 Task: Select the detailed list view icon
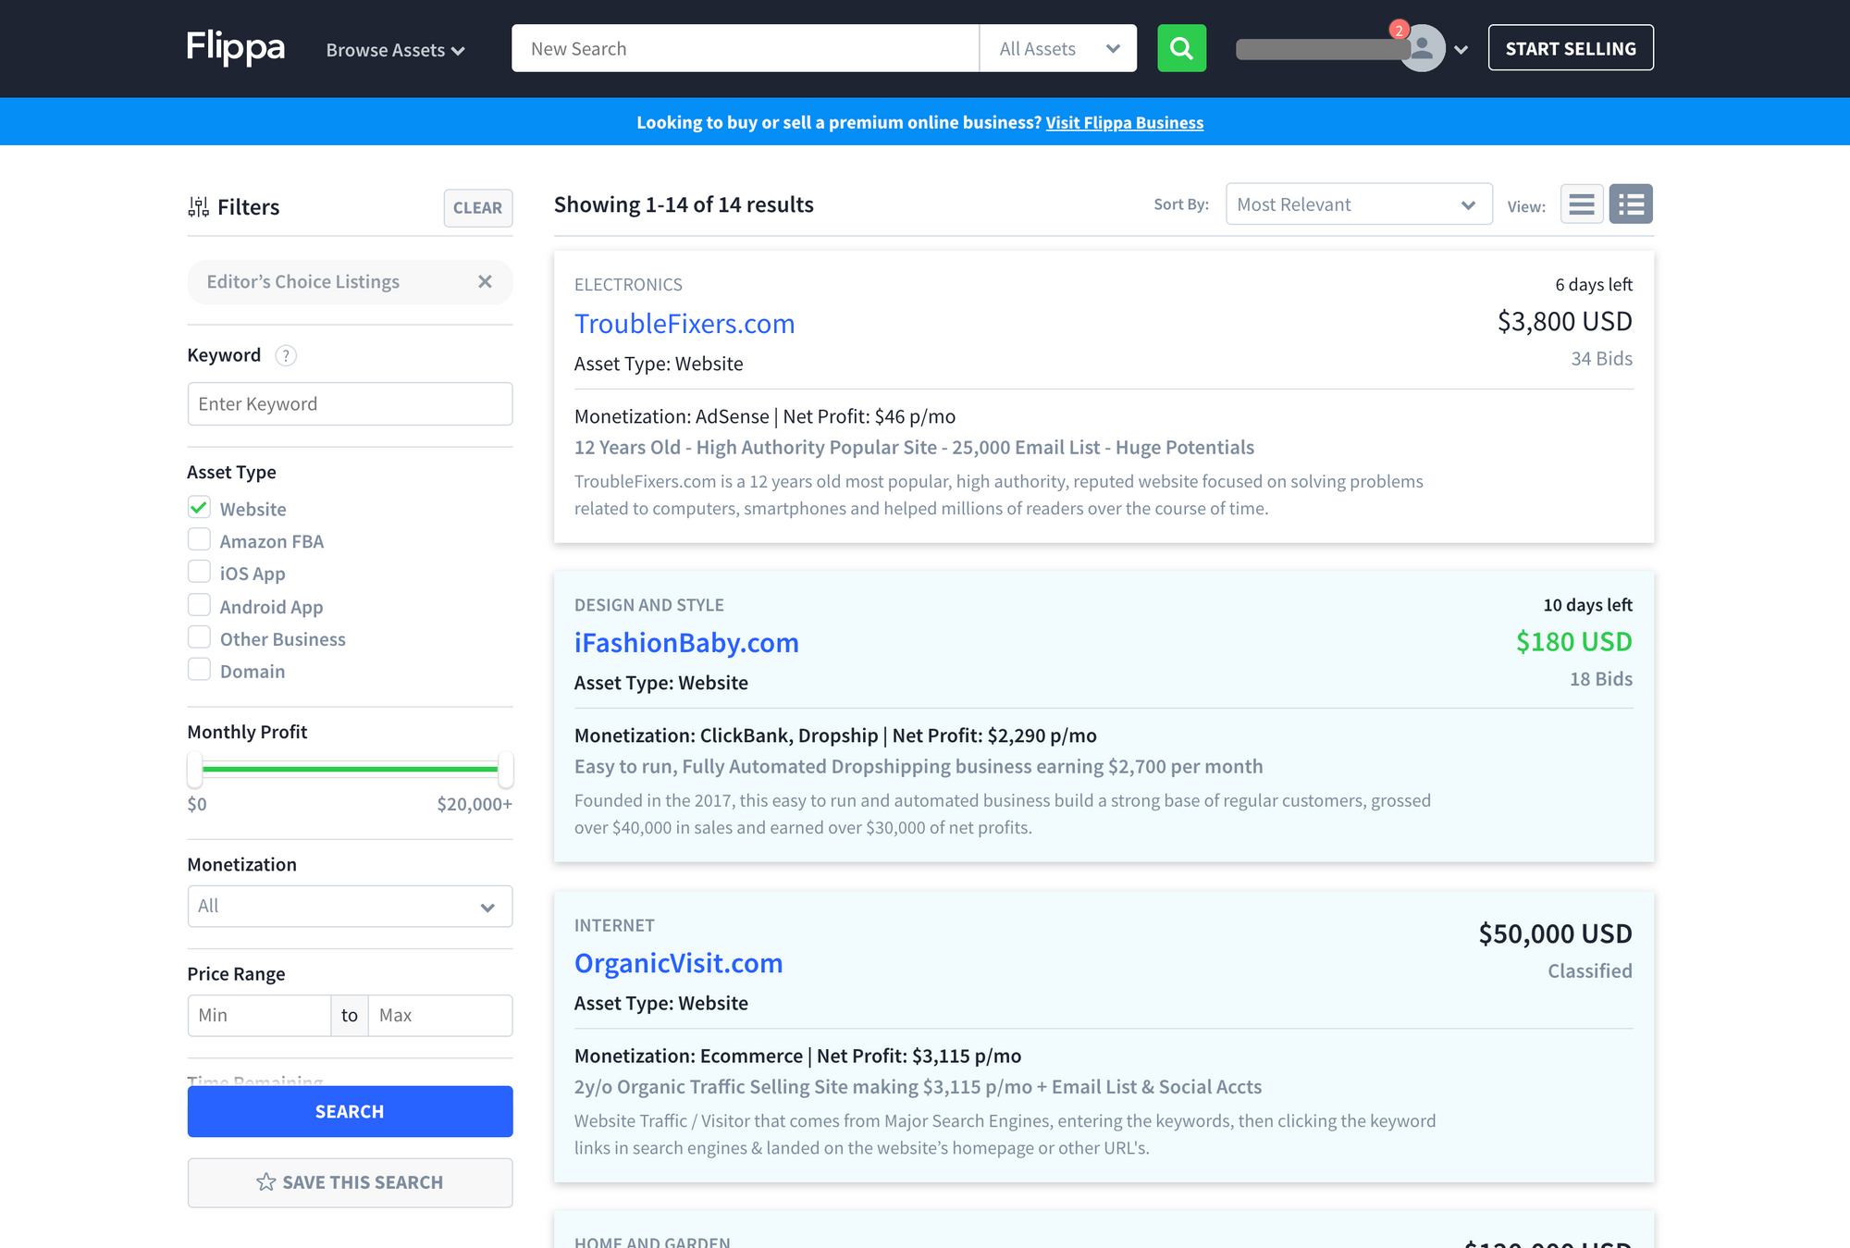pos(1631,204)
